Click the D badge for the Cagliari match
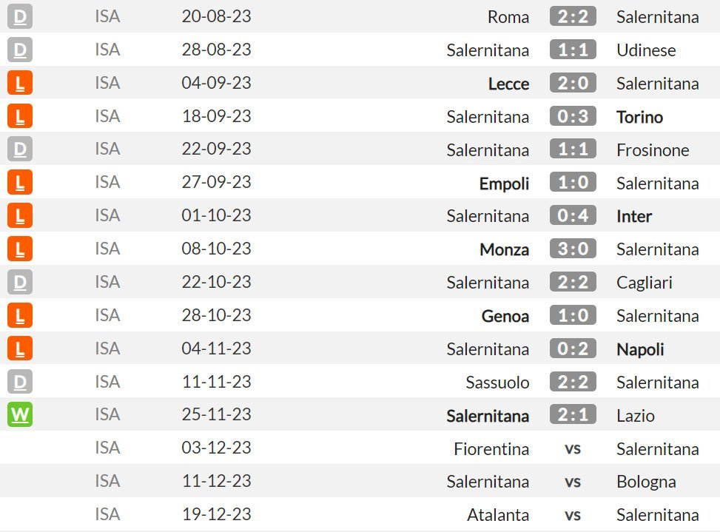 (20, 282)
